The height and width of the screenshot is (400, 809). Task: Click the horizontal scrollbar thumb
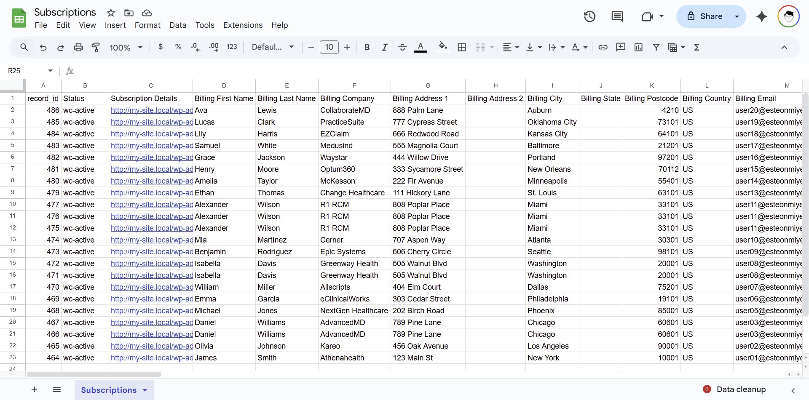[x=94, y=374]
